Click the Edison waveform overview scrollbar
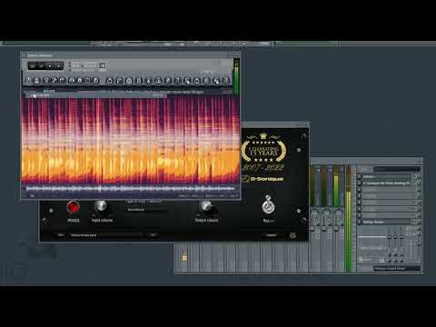The image size is (436, 327). tap(130, 188)
